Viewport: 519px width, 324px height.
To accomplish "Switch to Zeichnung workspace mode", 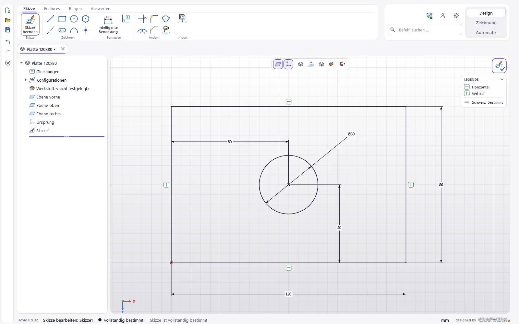I will (x=486, y=23).
